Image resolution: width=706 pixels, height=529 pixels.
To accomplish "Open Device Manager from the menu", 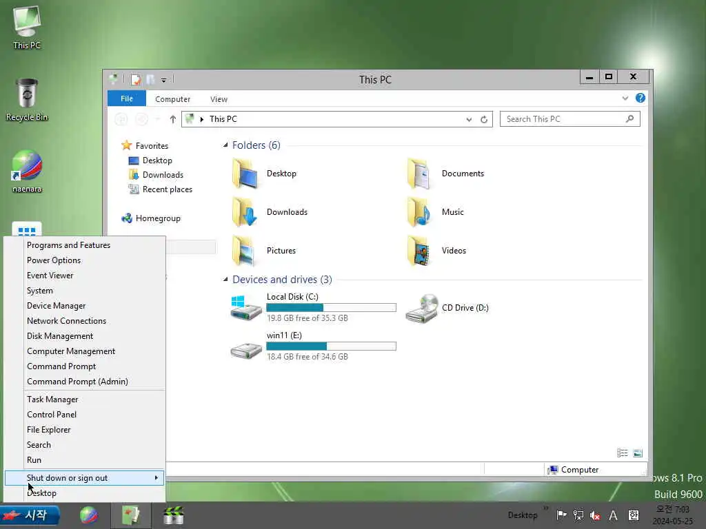I will click(x=85, y=306).
